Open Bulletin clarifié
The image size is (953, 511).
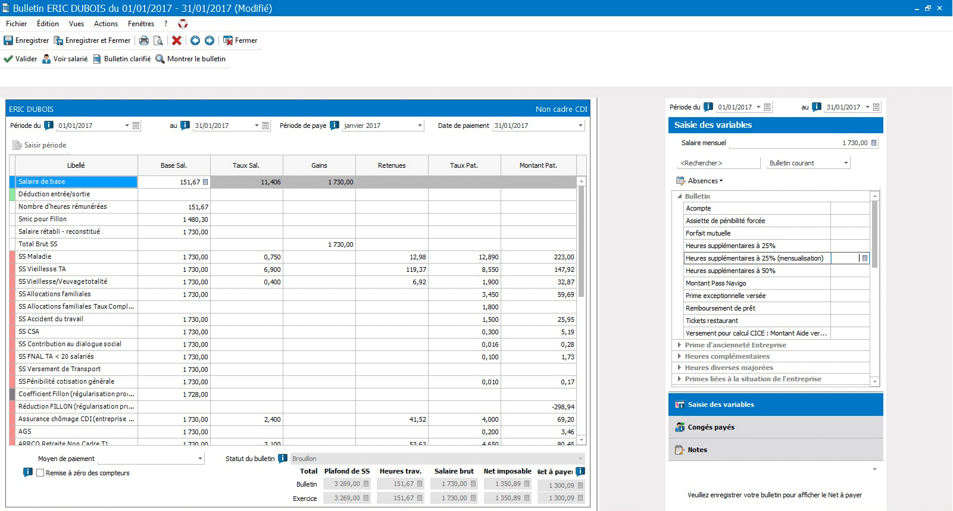coord(122,59)
